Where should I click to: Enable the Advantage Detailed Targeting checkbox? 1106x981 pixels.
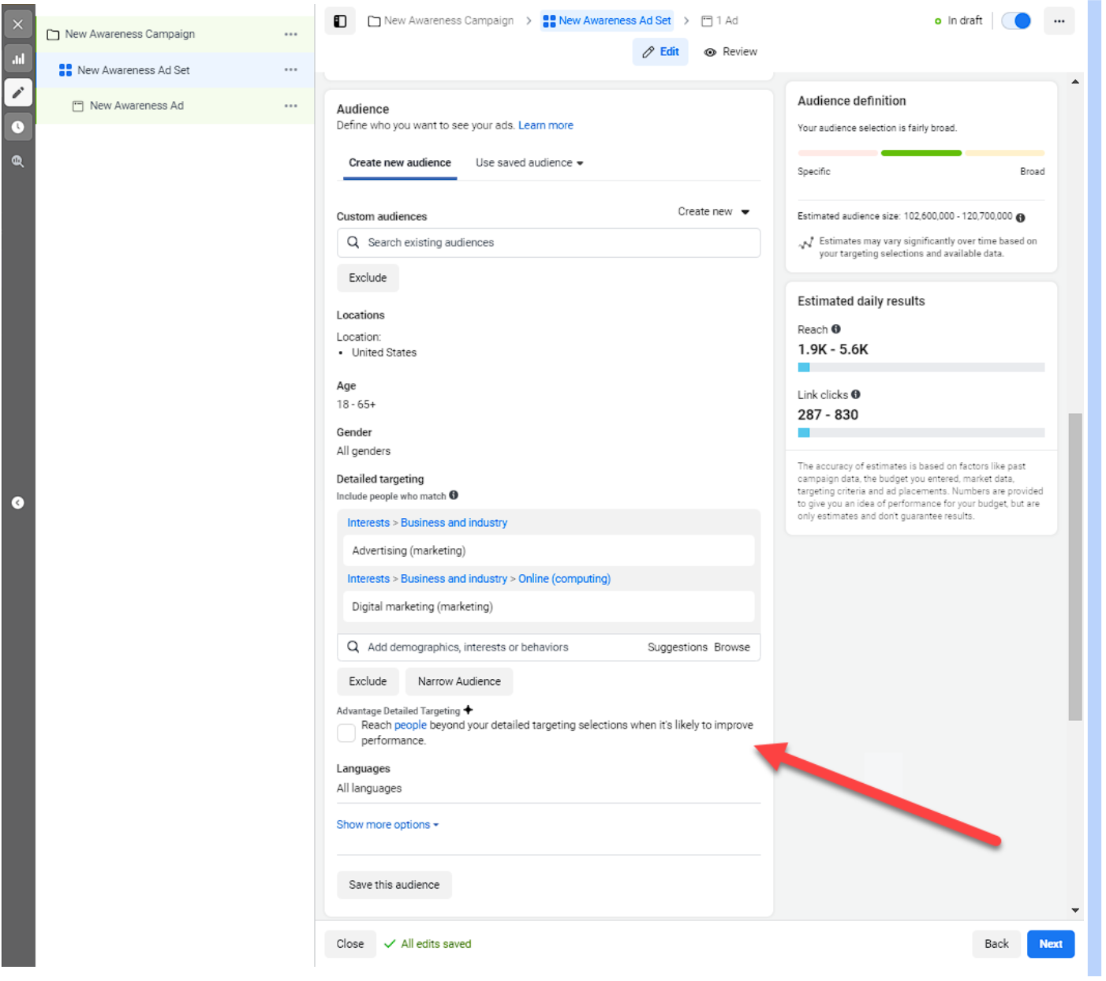coord(346,733)
